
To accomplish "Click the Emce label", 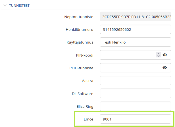I will coord(88,119).
